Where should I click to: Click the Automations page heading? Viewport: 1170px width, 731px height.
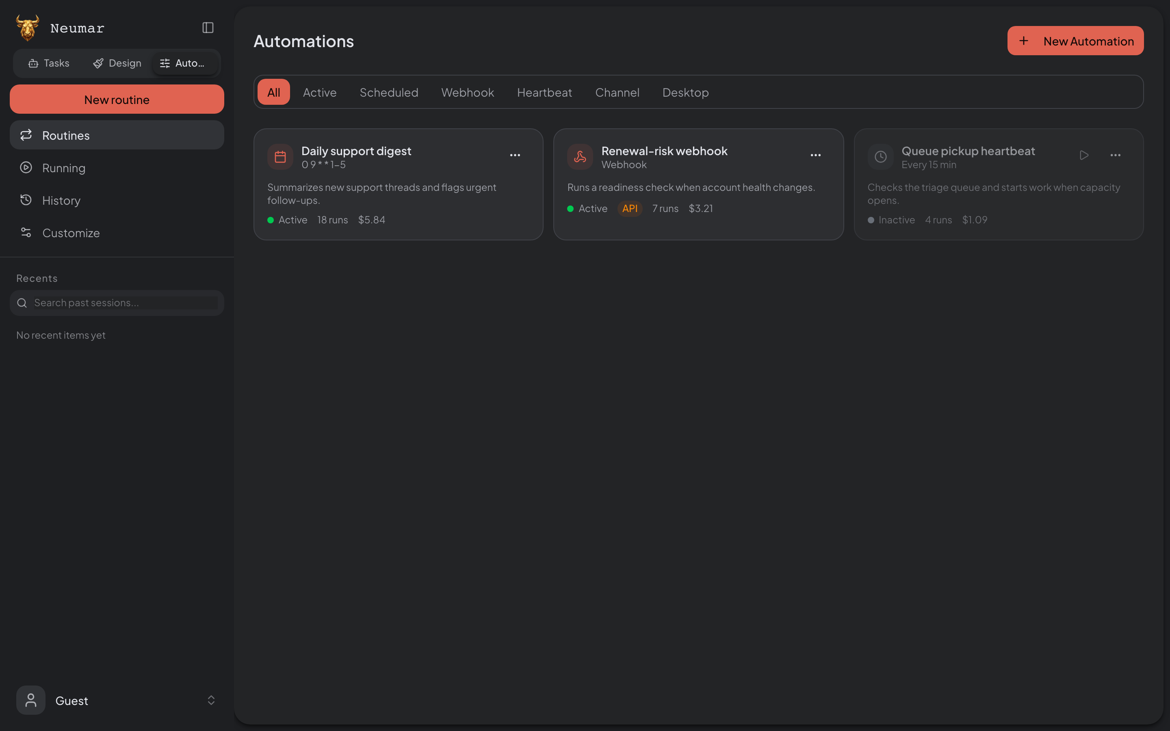tap(303, 41)
